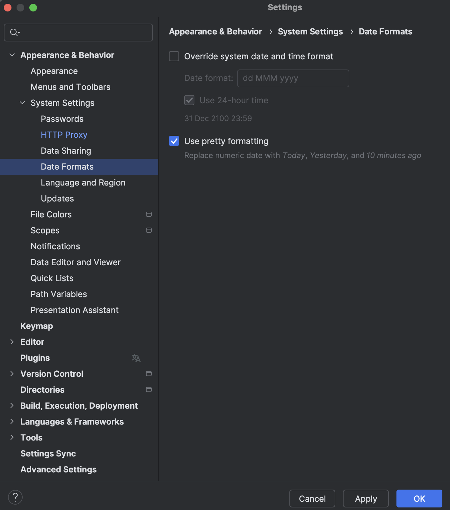Screen dimensions: 450x510
Task: Collapse the Appearance & Behavior section
Action: (x=12, y=55)
